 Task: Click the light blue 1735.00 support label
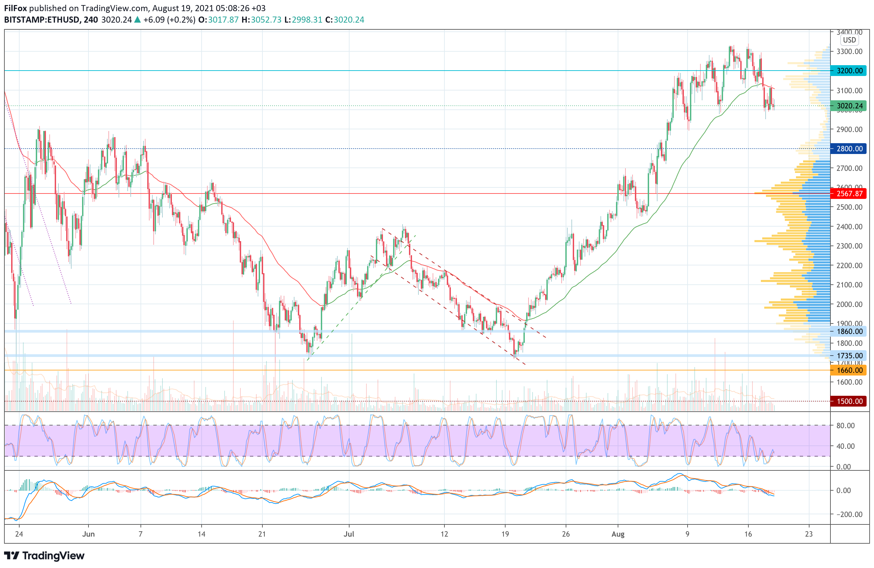point(849,355)
